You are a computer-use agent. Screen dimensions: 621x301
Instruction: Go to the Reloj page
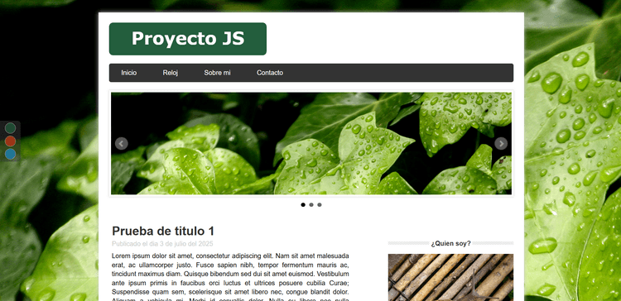click(171, 73)
